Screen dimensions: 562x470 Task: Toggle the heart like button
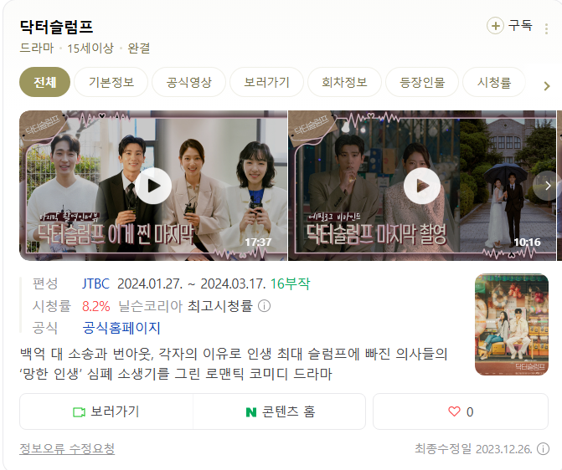pos(461,411)
